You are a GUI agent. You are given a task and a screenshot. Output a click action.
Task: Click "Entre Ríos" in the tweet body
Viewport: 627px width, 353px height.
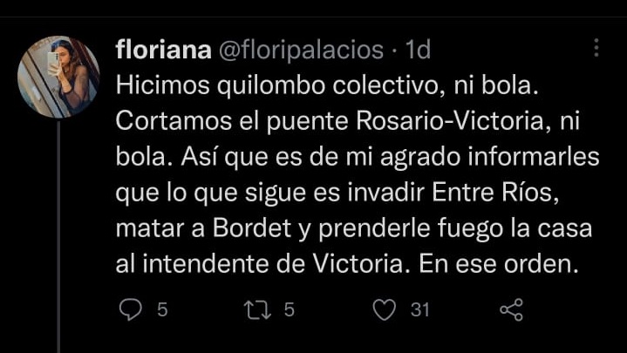495,193
